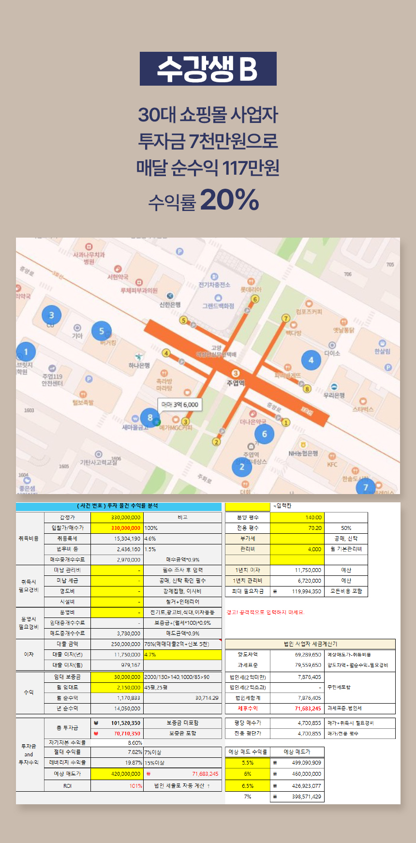Click blue cluster marker 3 near CU

(52, 316)
